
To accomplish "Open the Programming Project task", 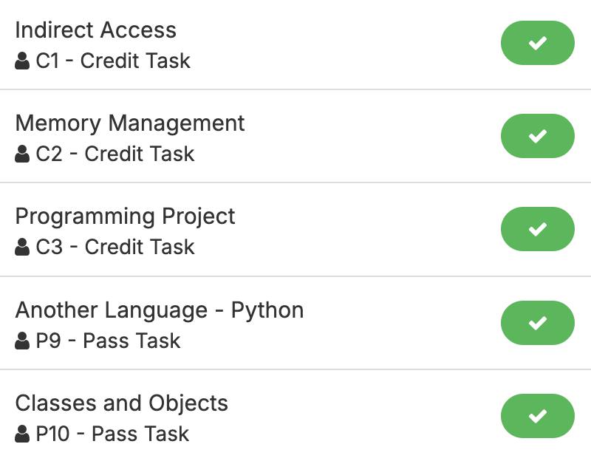I will [125, 216].
